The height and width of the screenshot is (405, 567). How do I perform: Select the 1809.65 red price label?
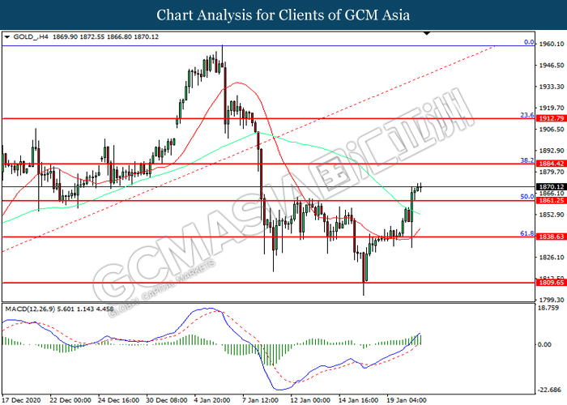click(551, 283)
